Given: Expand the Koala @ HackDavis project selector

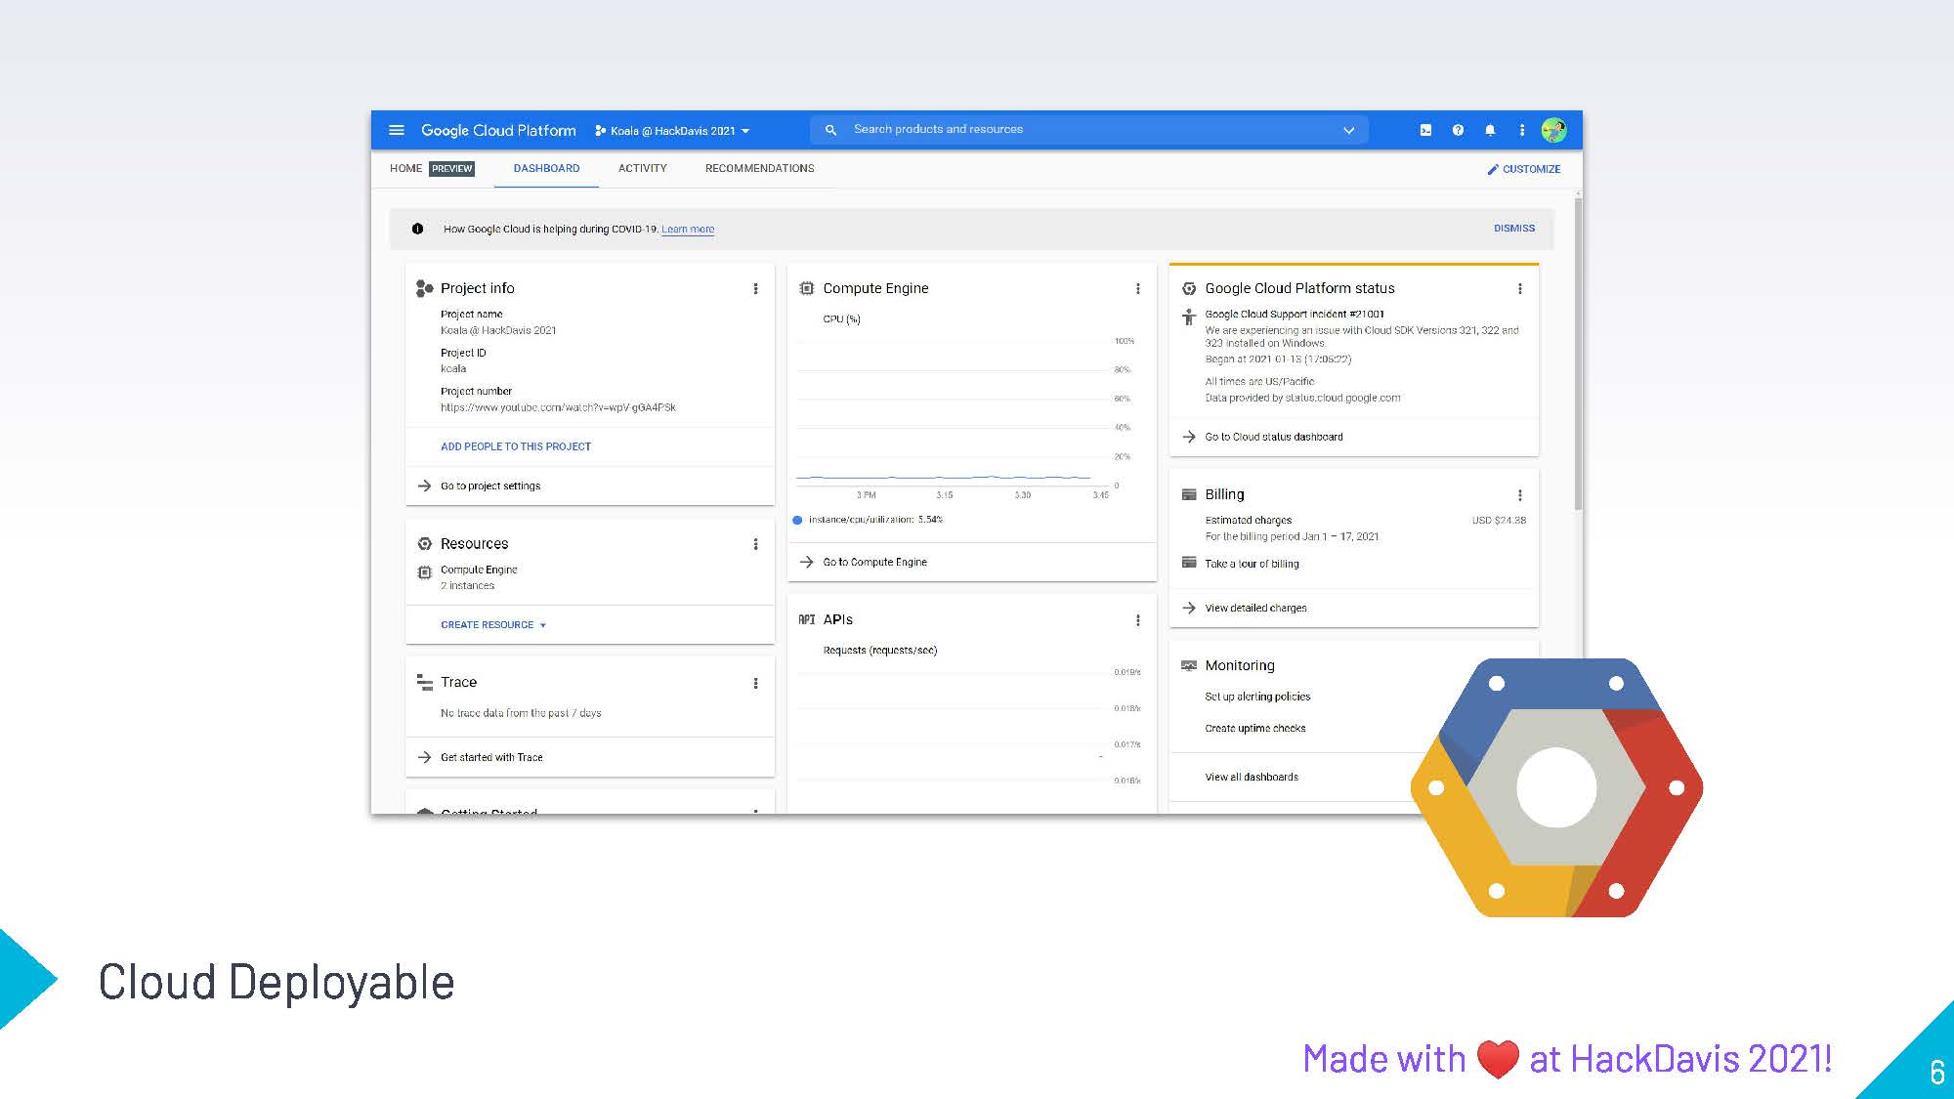Looking at the screenshot, I should coord(672,131).
